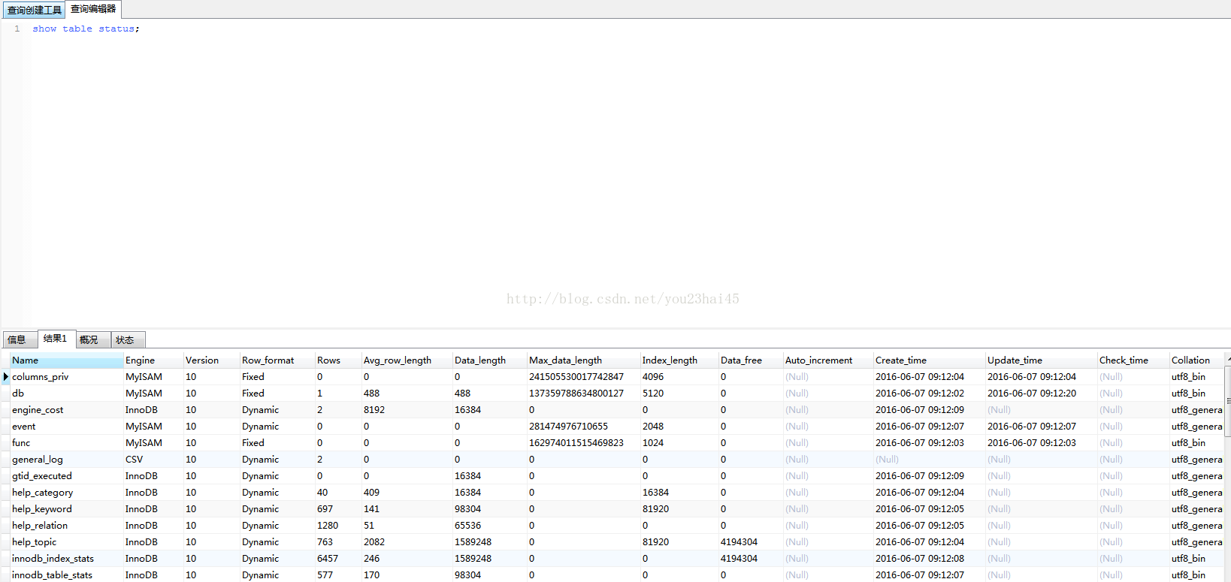This screenshot has width=1231, height=582.
Task: Click Rows value 697 in help_keyword row
Action: (338, 509)
